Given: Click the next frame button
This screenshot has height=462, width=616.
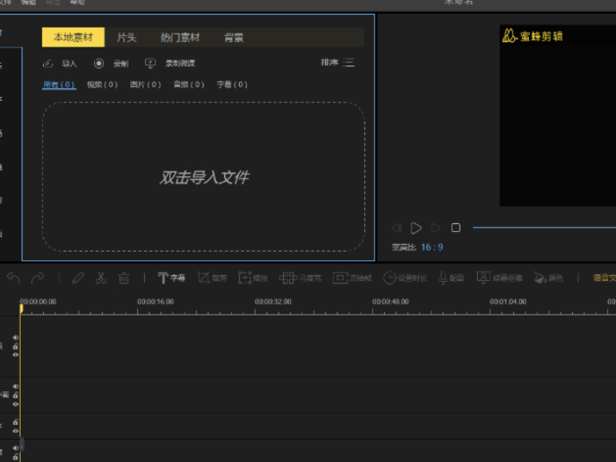Looking at the screenshot, I should pyautogui.click(x=436, y=228).
